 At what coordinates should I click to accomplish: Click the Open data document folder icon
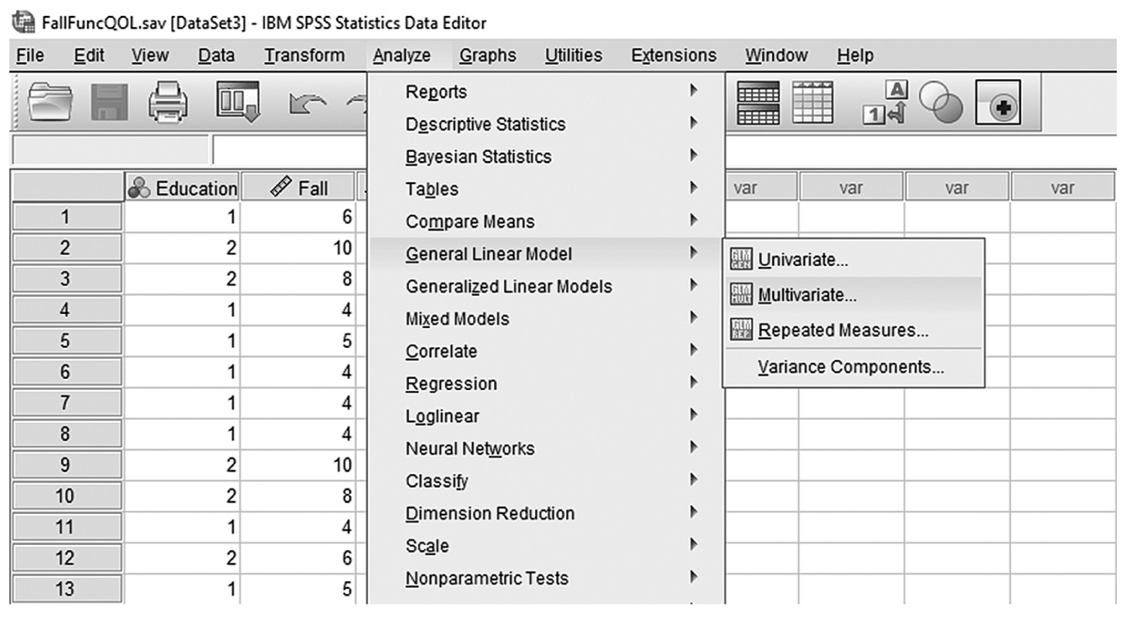coord(50,103)
